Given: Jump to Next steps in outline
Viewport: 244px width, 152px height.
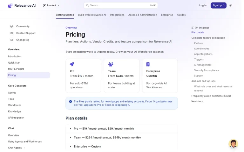Looking at the screenshot, I should [x=197, y=101].
